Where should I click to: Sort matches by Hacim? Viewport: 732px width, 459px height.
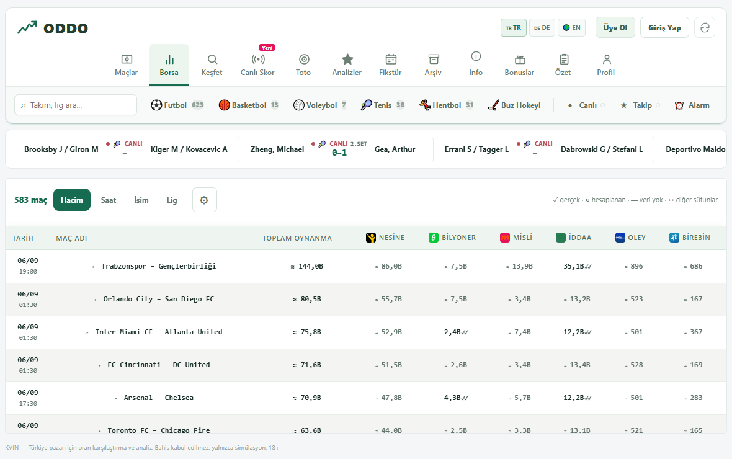pyautogui.click(x=72, y=200)
